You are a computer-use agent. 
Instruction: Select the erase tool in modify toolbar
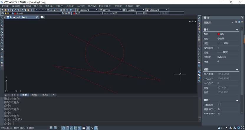tap(199, 18)
